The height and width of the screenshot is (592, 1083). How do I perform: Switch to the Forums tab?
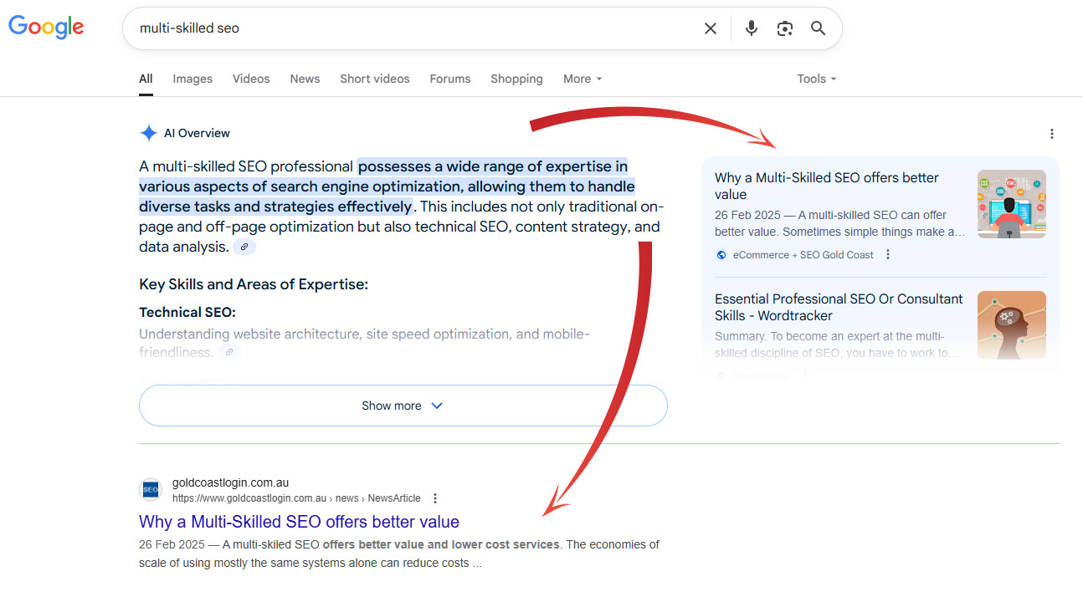click(450, 79)
